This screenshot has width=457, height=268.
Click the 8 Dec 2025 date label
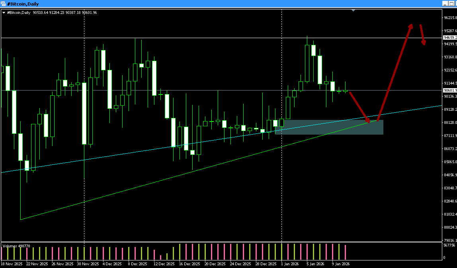pos(138,264)
